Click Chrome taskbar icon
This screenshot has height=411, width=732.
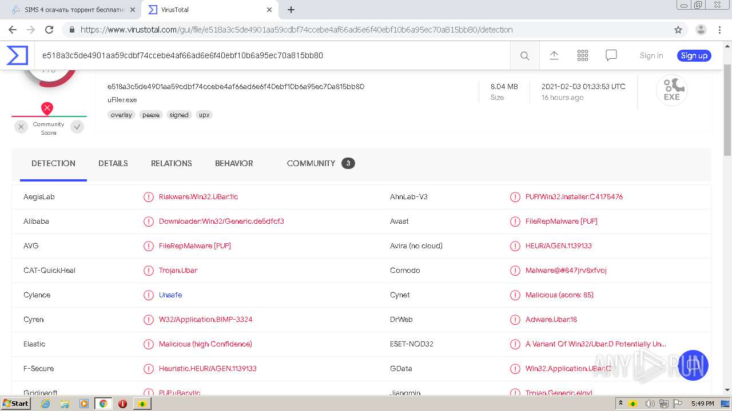click(x=103, y=404)
